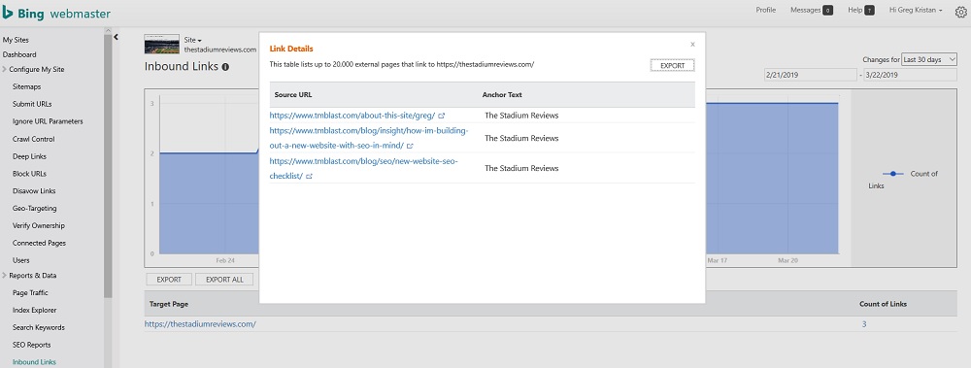This screenshot has height=368, width=971.
Task: Open Geo-Targeting in the sidebar
Action: pos(34,208)
